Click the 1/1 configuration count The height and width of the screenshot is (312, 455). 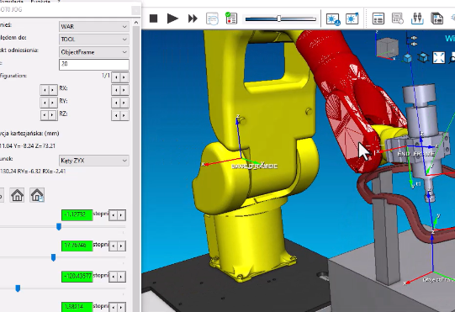[x=106, y=76]
